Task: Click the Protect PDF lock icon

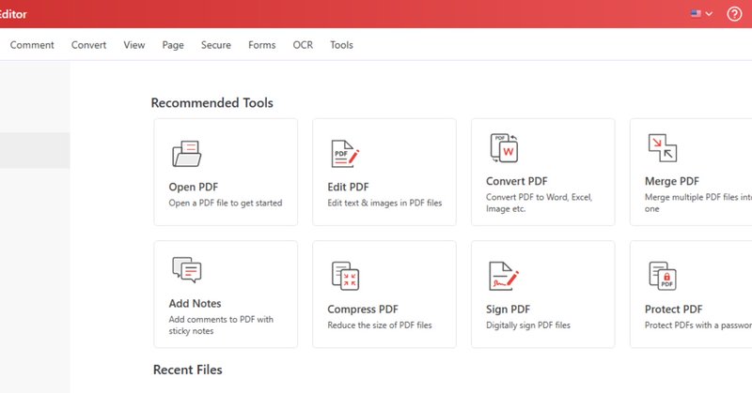Action: (x=663, y=276)
